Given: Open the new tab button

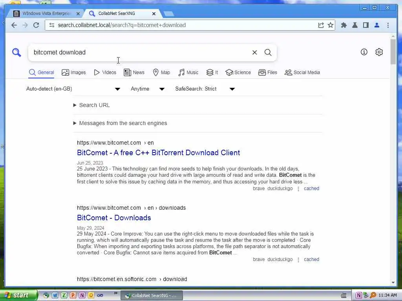Looking at the screenshot, I should (169, 14).
